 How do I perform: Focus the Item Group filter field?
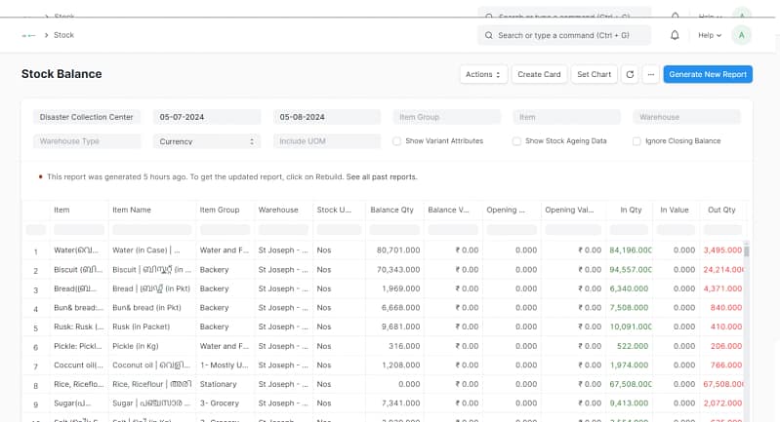(x=452, y=117)
